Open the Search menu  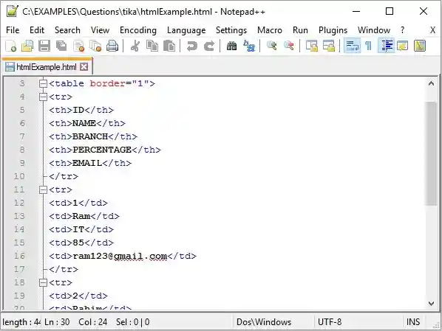pyautogui.click(x=67, y=30)
